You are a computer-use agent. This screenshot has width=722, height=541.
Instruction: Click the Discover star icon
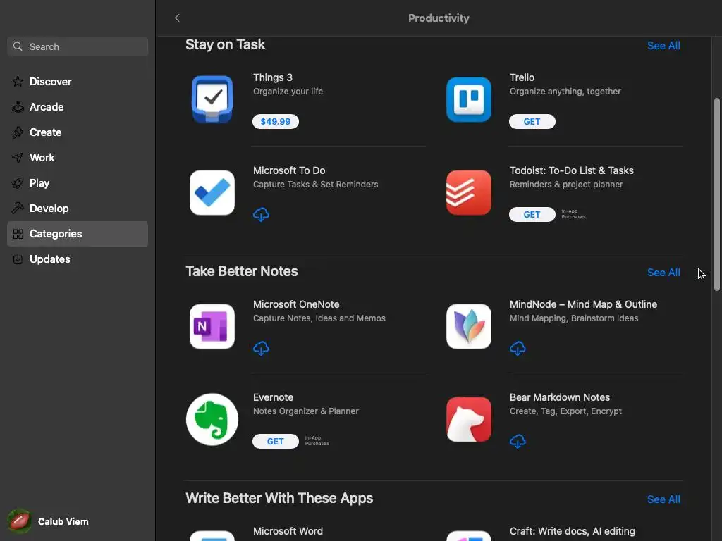(18, 82)
